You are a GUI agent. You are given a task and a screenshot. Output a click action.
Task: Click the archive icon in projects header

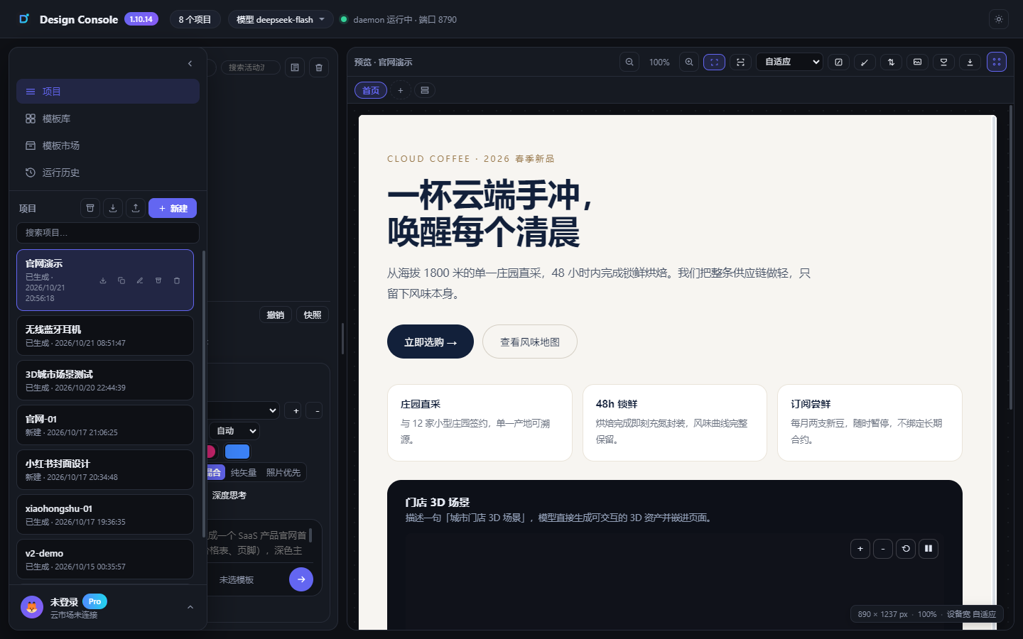90,208
